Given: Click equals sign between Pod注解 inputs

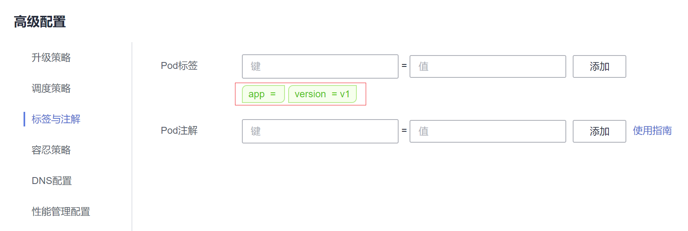Looking at the screenshot, I should [404, 130].
